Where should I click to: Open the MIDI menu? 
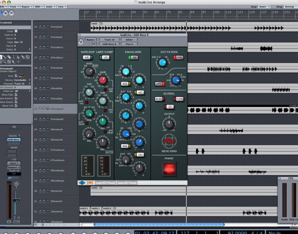tap(39, 7)
